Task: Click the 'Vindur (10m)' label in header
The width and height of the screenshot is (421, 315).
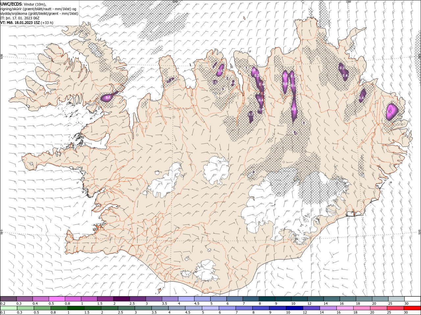Action: (x=35, y=4)
